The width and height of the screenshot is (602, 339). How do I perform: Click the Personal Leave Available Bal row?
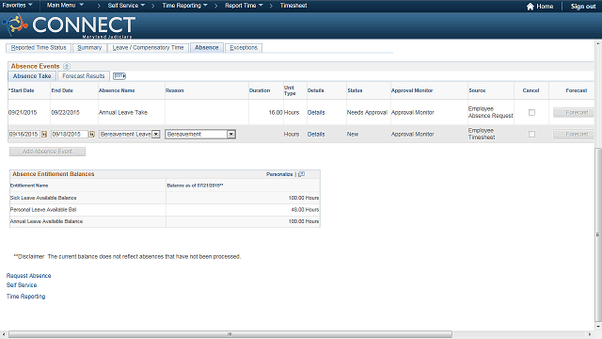pos(165,209)
